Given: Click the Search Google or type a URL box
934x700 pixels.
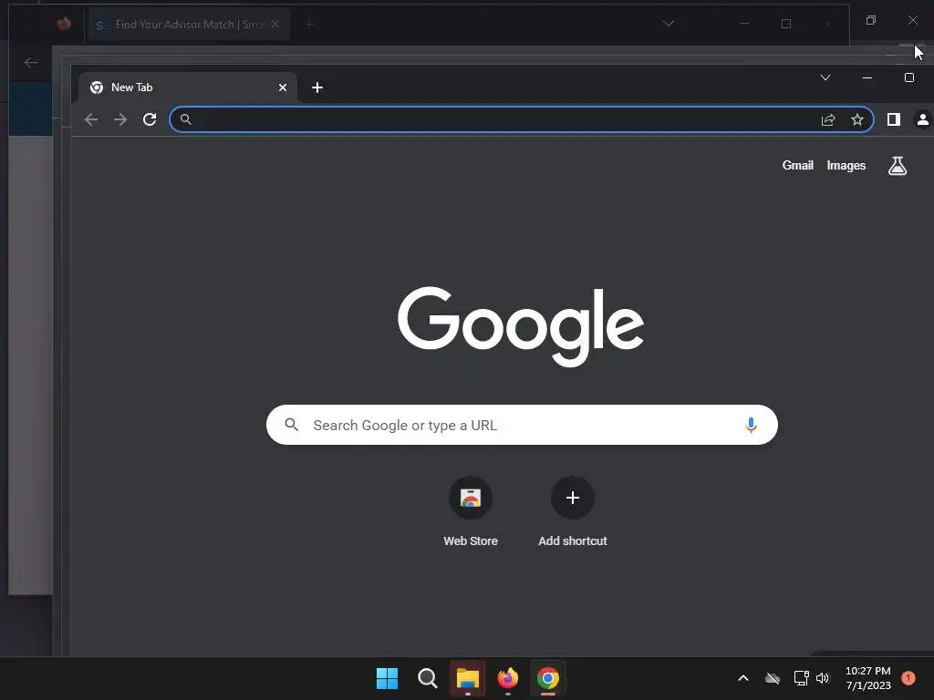Looking at the screenshot, I should click(x=522, y=425).
